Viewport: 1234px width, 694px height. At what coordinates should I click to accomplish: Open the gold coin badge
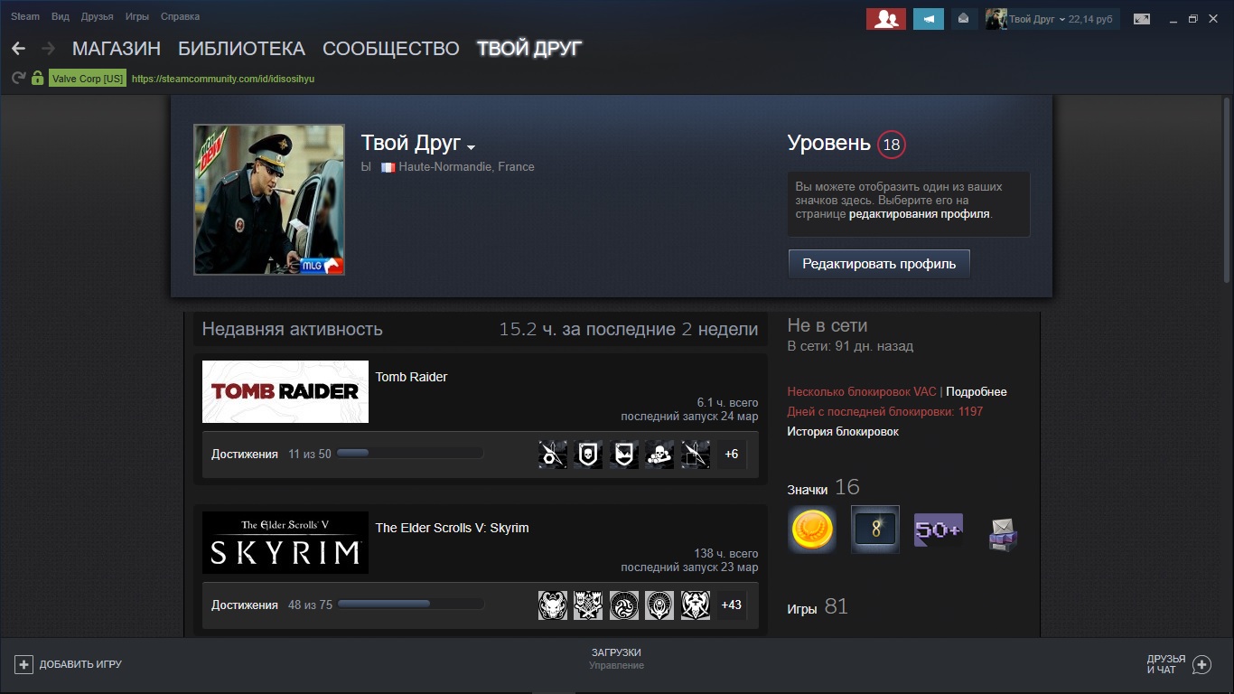click(x=812, y=530)
